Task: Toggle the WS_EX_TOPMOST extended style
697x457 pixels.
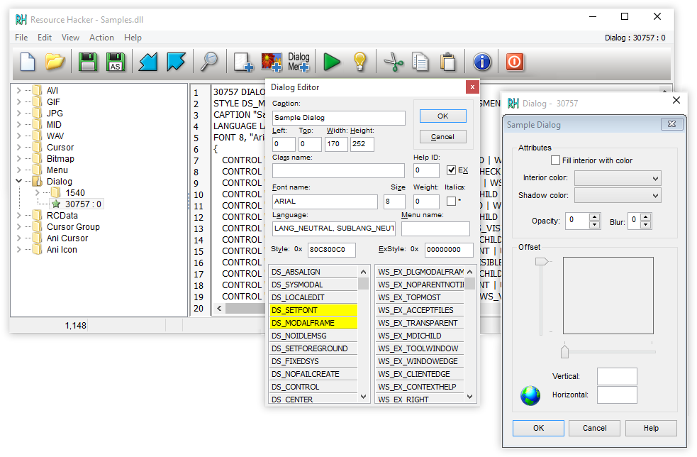Action: [x=420, y=297]
